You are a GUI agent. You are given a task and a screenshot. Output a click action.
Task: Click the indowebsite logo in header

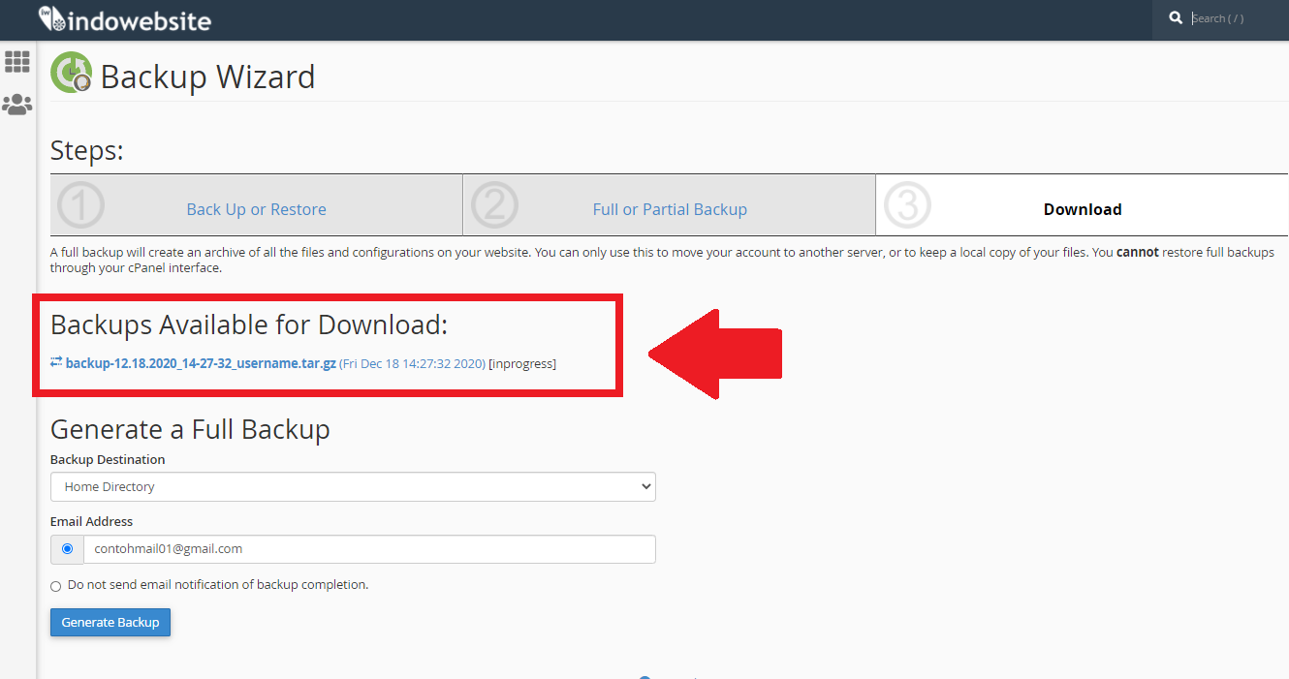124,19
